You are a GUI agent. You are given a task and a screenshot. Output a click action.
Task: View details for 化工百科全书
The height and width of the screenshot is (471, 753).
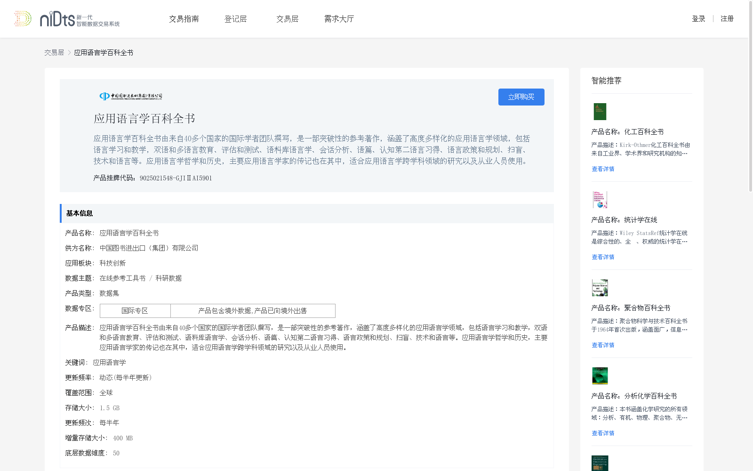[603, 169]
